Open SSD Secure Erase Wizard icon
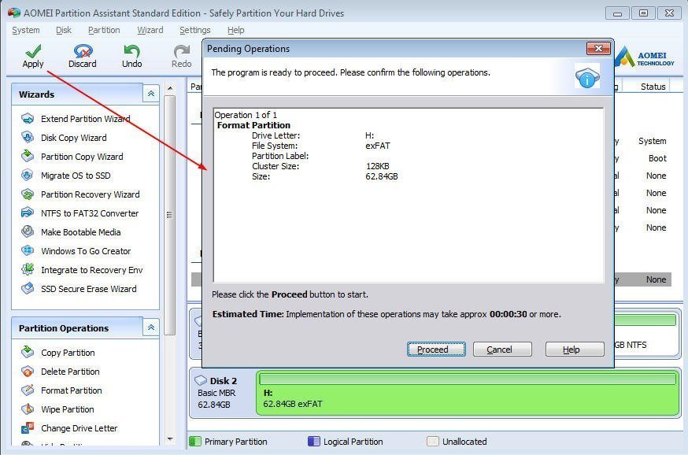Image resolution: width=688 pixels, height=455 pixels. coord(28,288)
